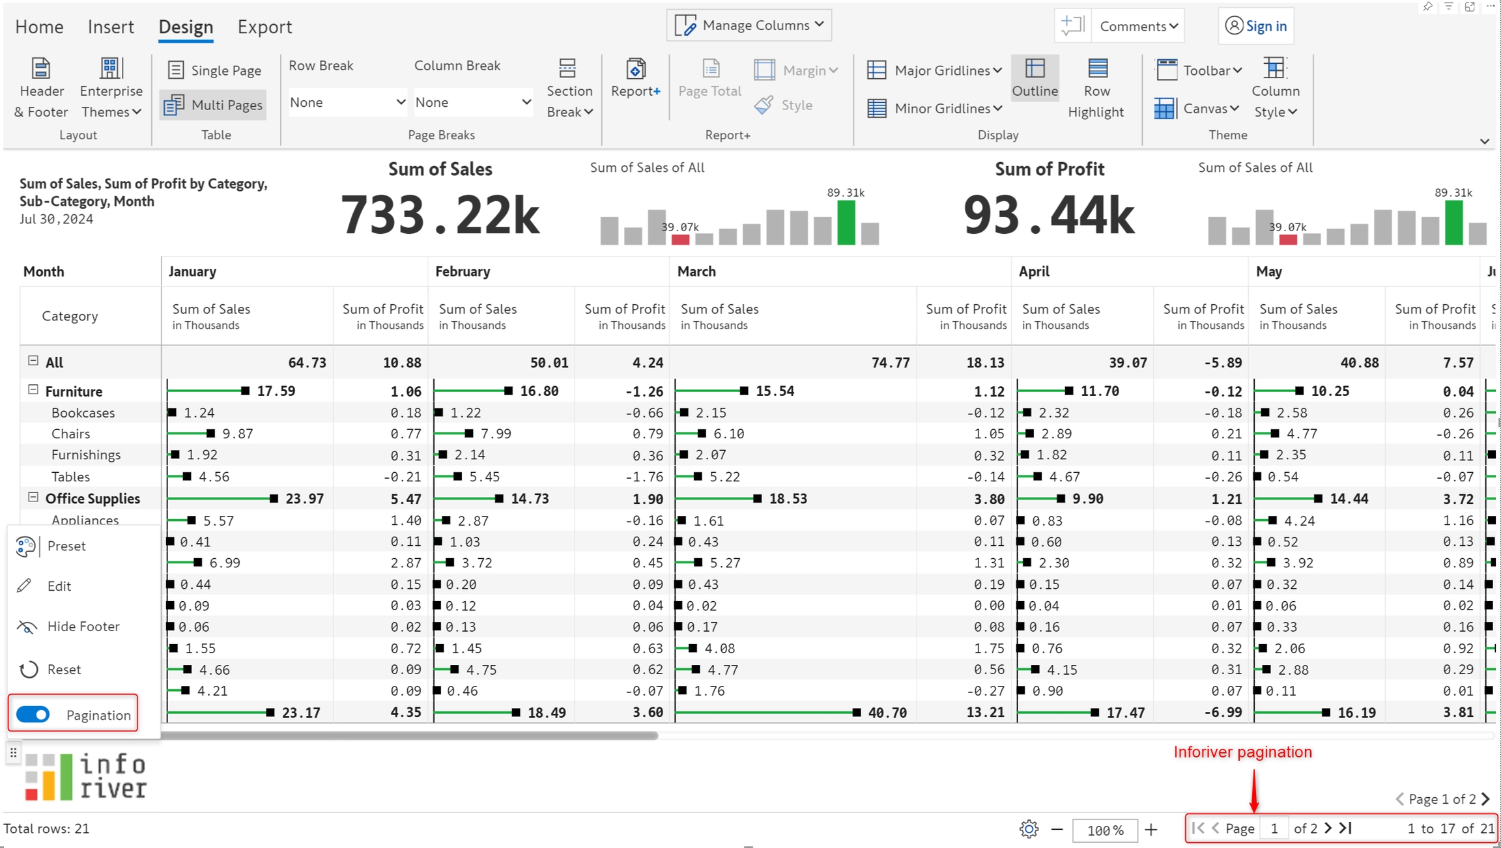Jump to last page icon

[x=1346, y=828]
